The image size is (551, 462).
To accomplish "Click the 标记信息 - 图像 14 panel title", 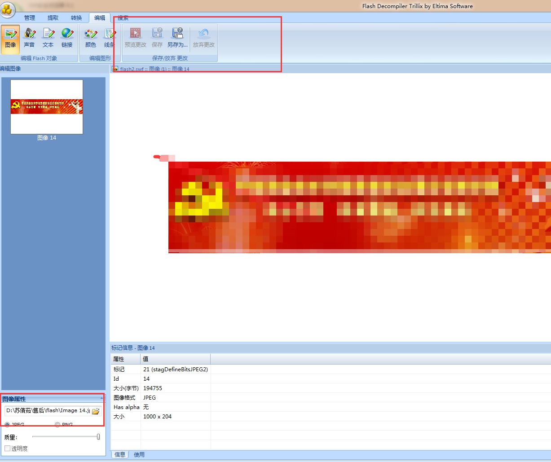I will [x=133, y=348].
